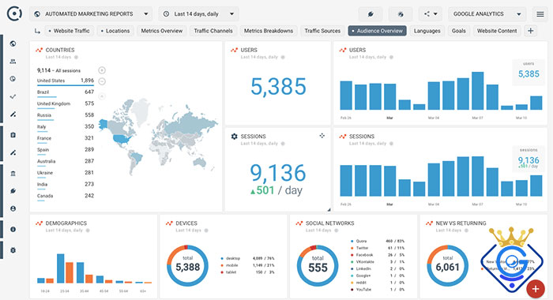
Task: Click the New vs Returning donut 6,061
Action: (448, 266)
